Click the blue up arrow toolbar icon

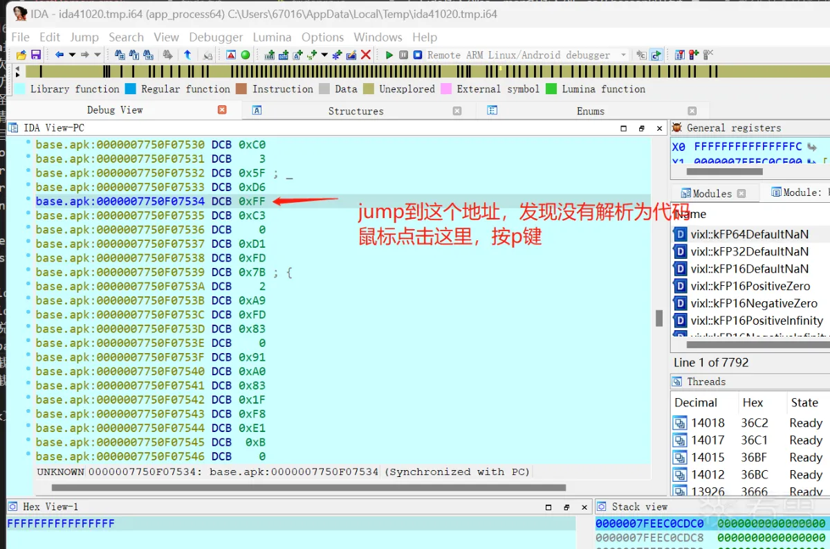point(187,55)
